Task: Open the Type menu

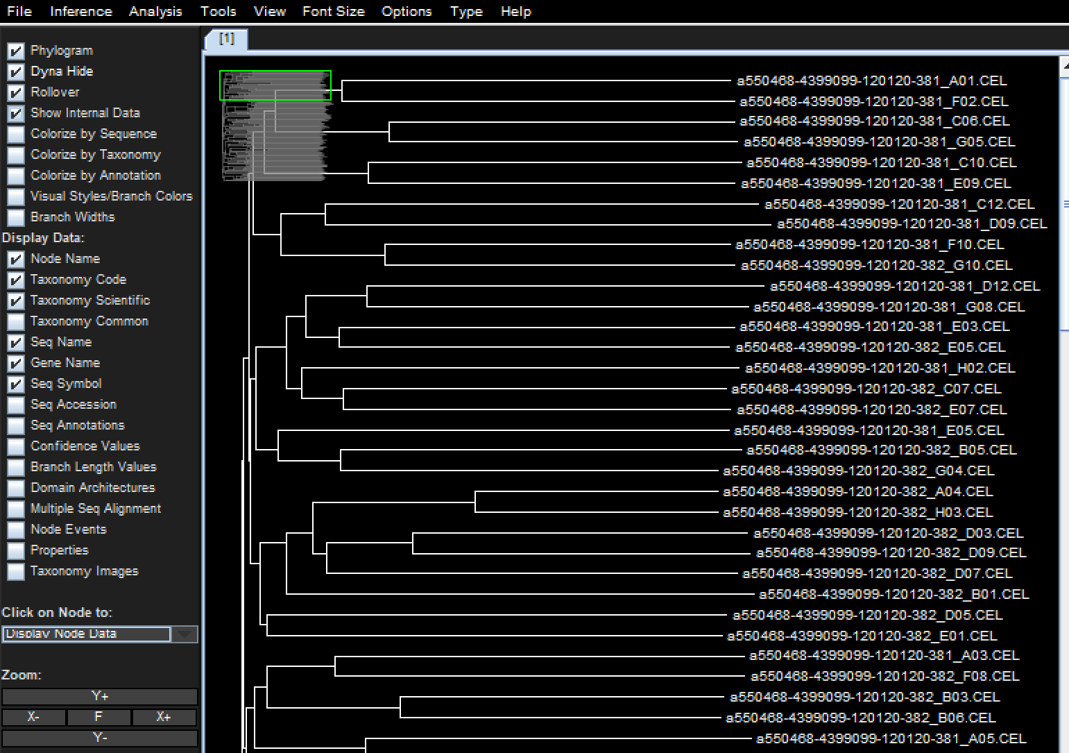Action: tap(465, 11)
